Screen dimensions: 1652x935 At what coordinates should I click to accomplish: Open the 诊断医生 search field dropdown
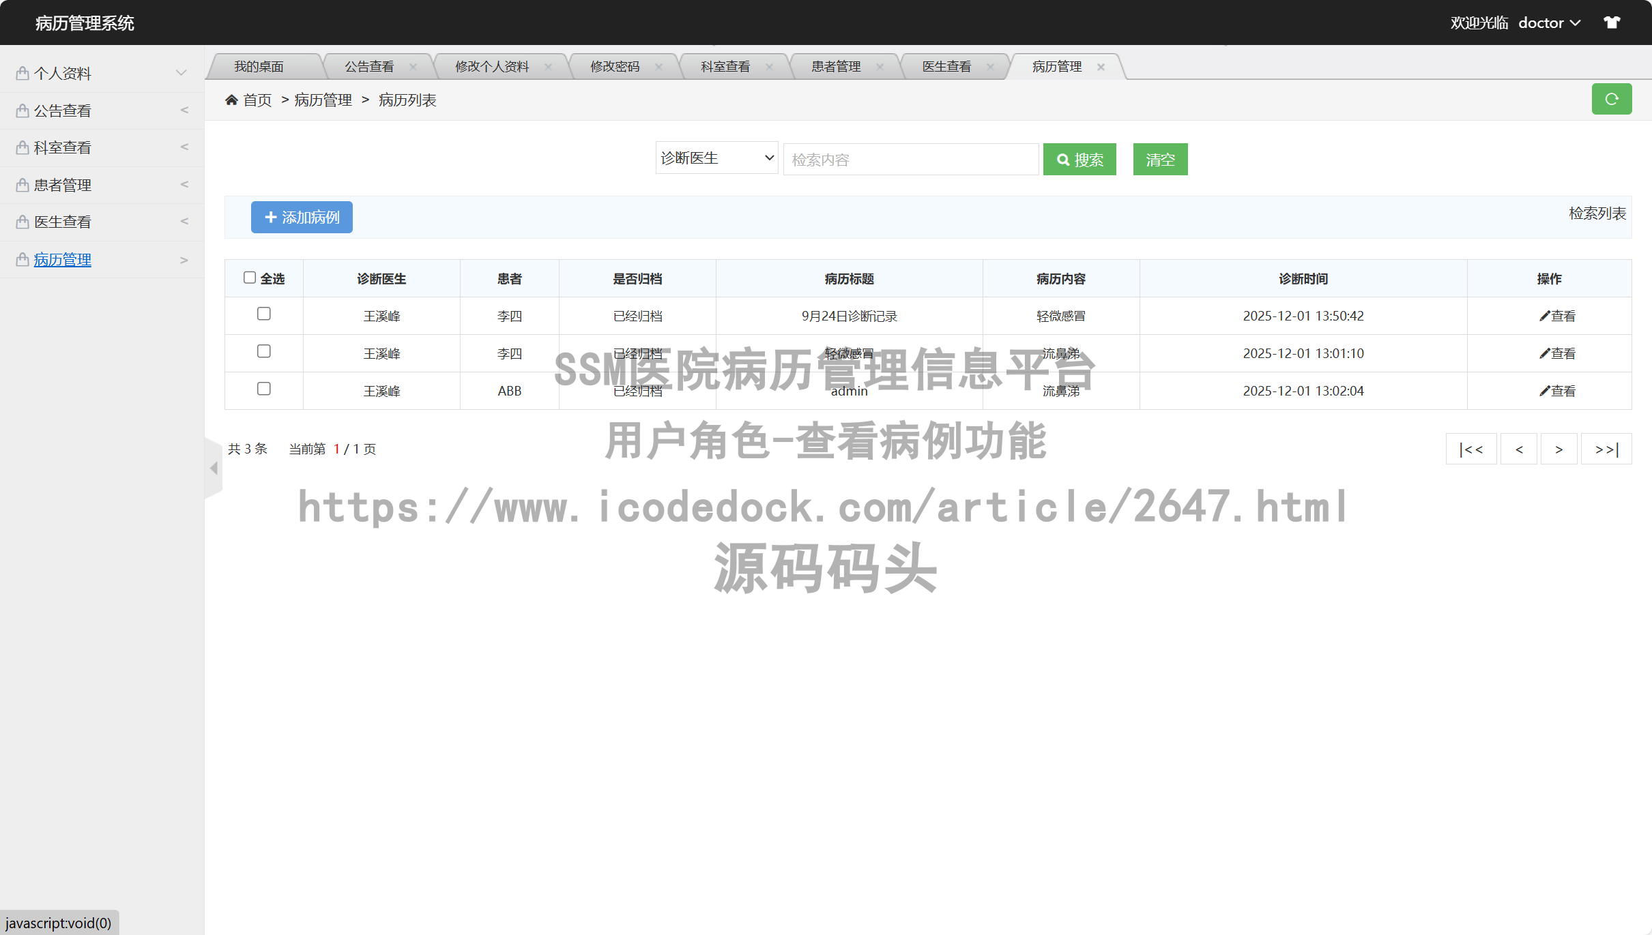pos(716,158)
